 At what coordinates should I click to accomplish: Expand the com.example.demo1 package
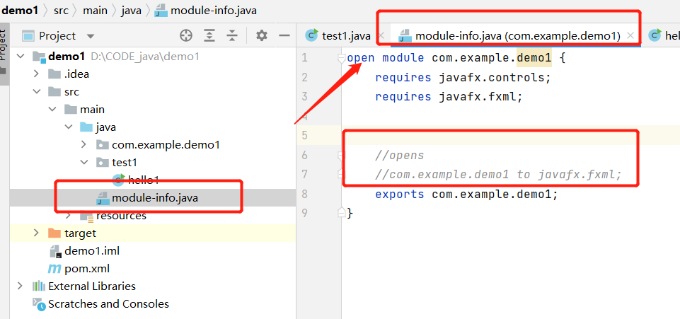tap(84, 144)
